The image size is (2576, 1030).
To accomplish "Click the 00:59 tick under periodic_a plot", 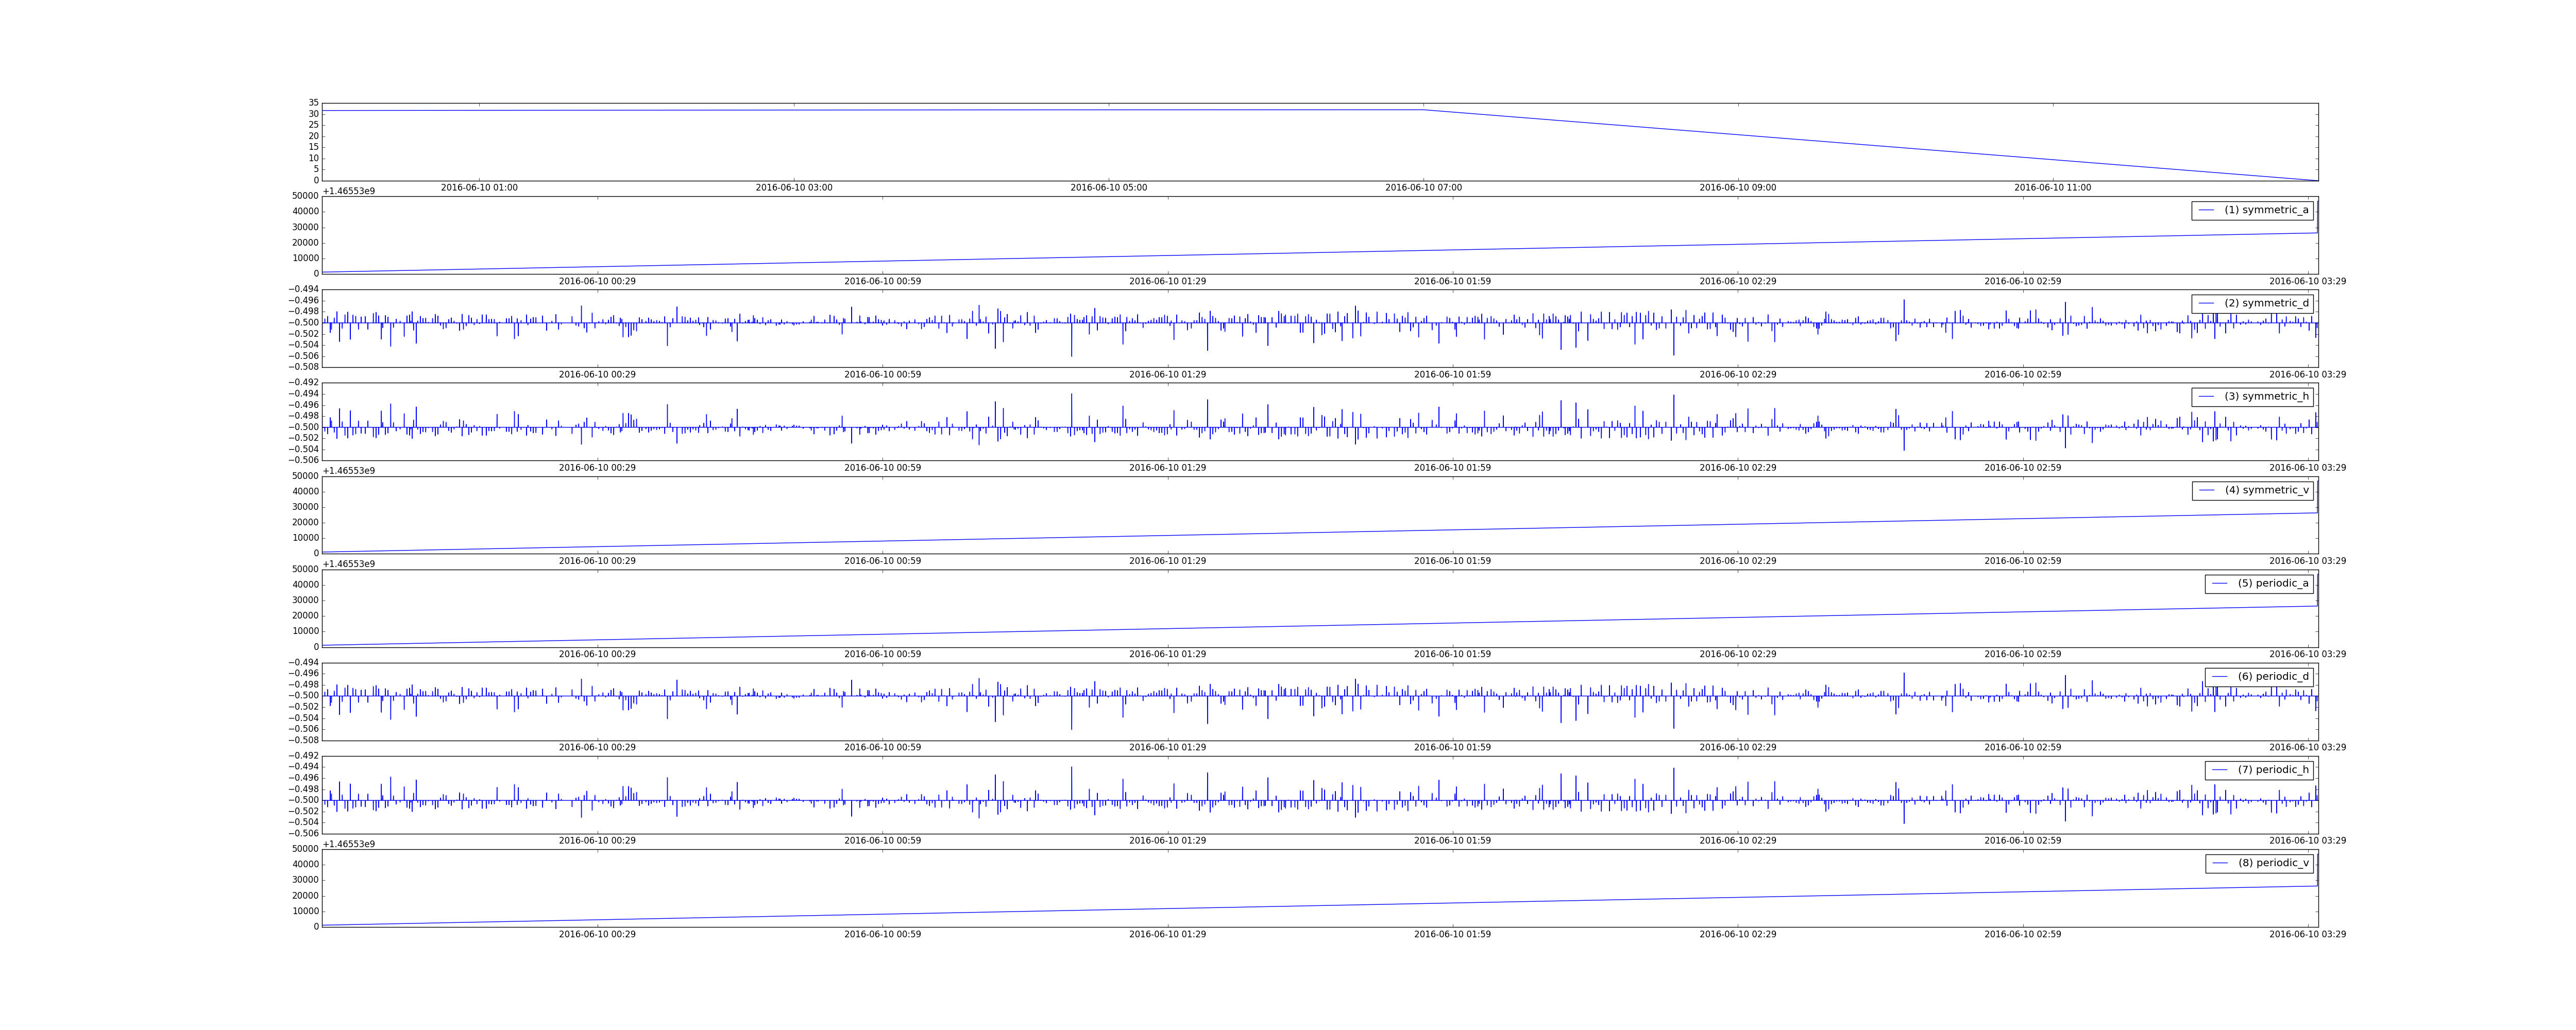I will point(883,655).
